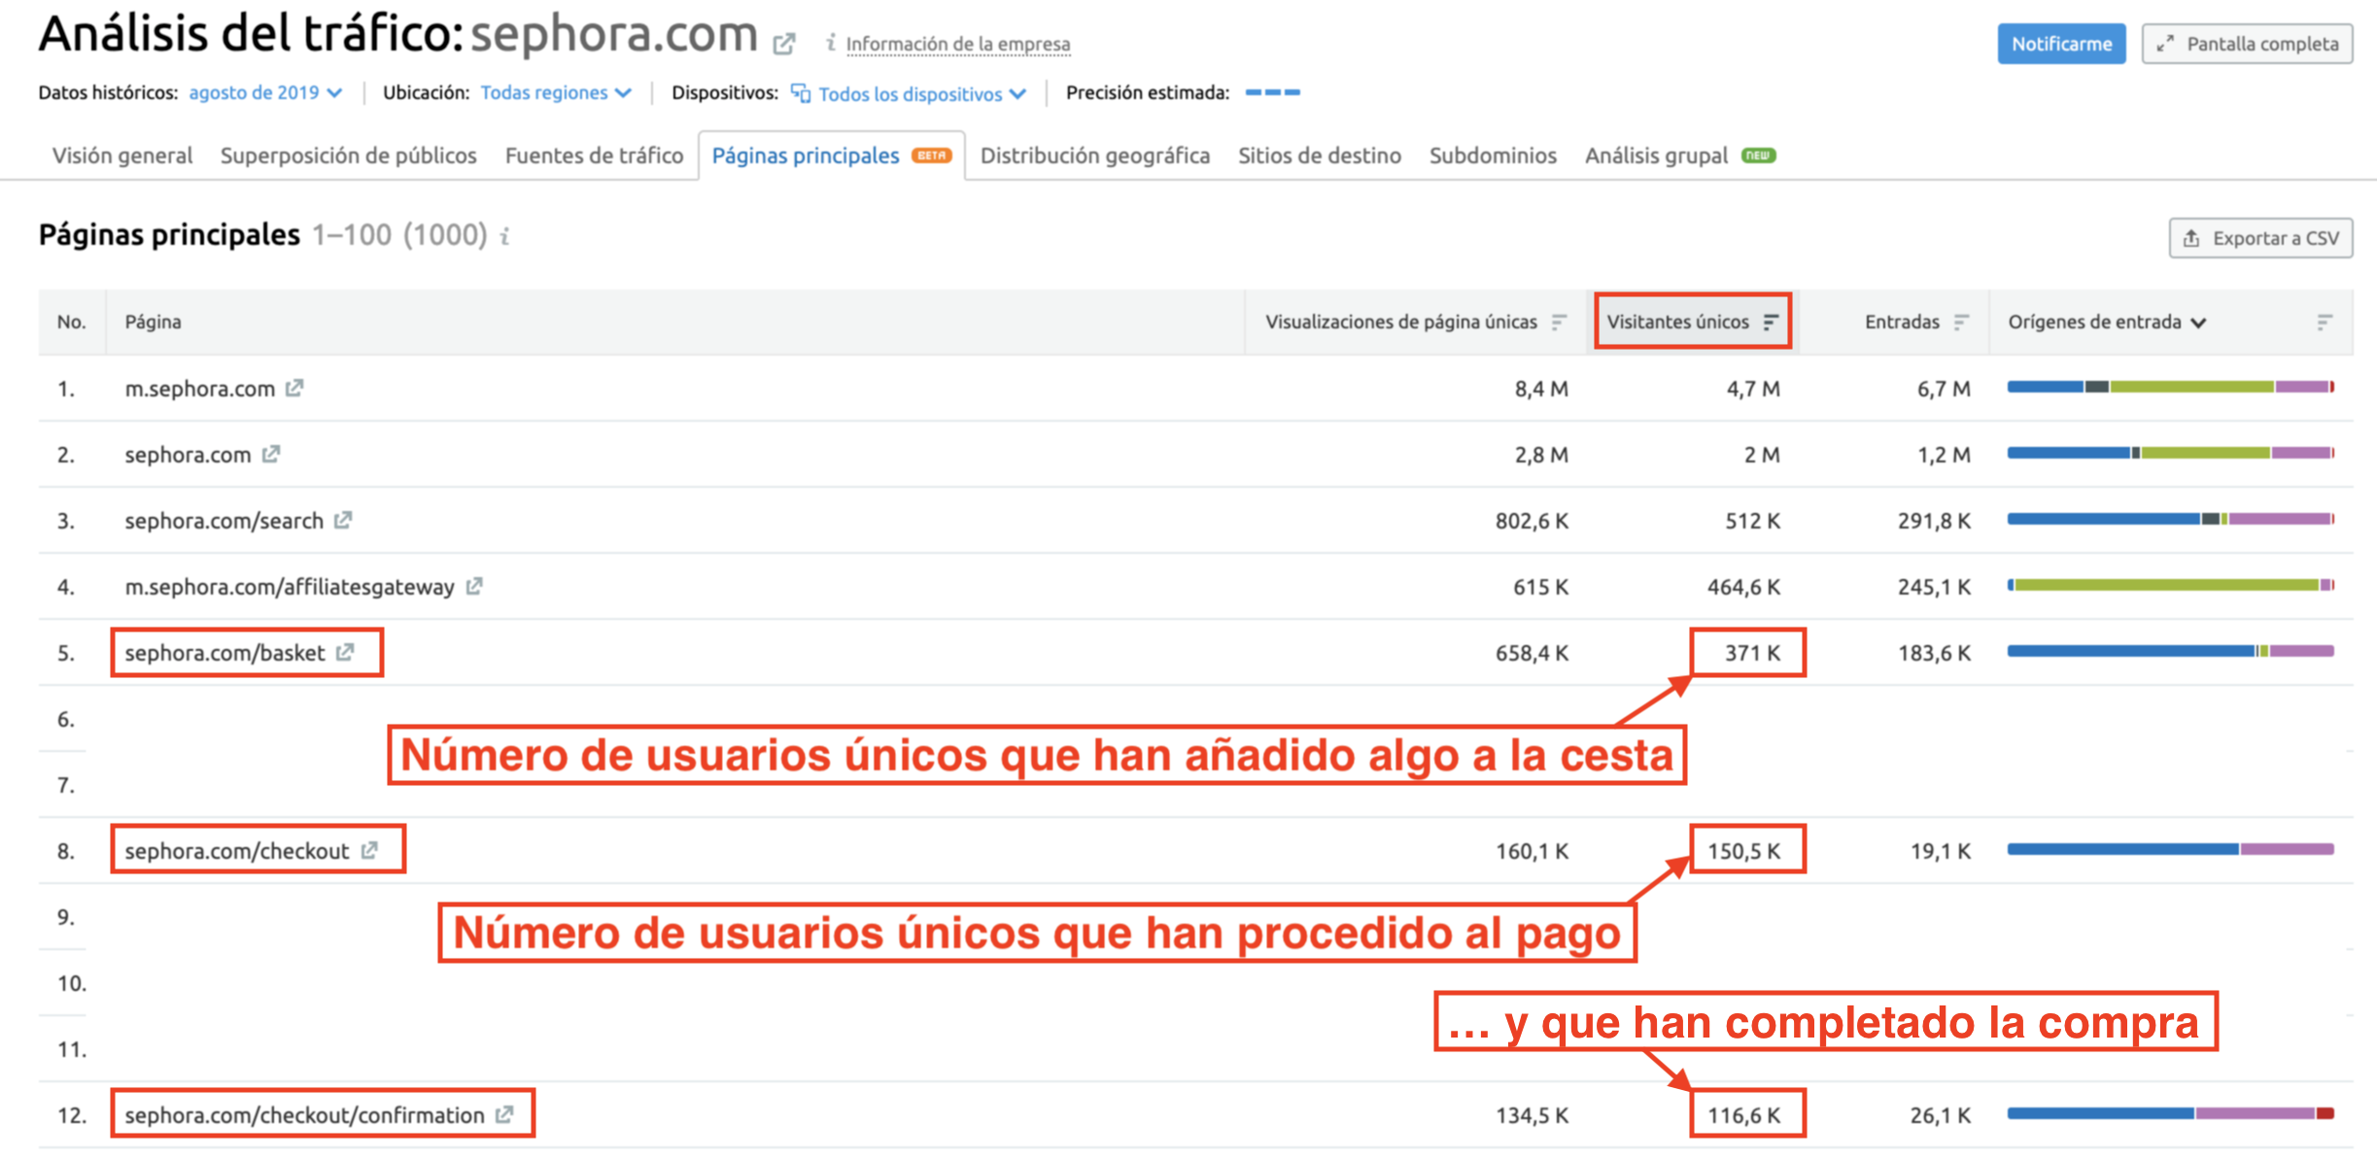2377x1158 pixels.
Task: Sort by Entradas column icon
Action: [x=1961, y=322]
